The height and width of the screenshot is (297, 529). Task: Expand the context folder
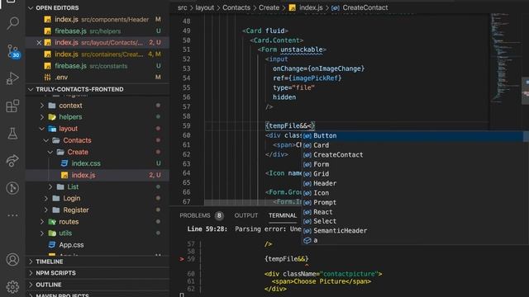(x=42, y=106)
